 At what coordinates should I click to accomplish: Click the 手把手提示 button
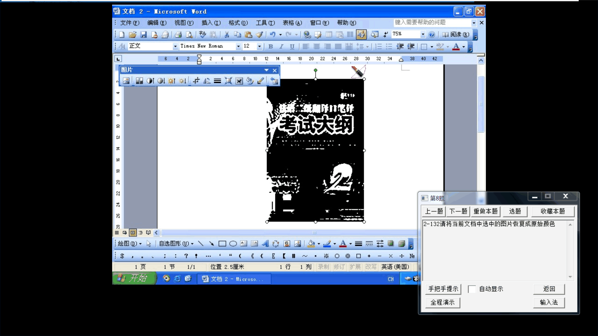tap(443, 289)
